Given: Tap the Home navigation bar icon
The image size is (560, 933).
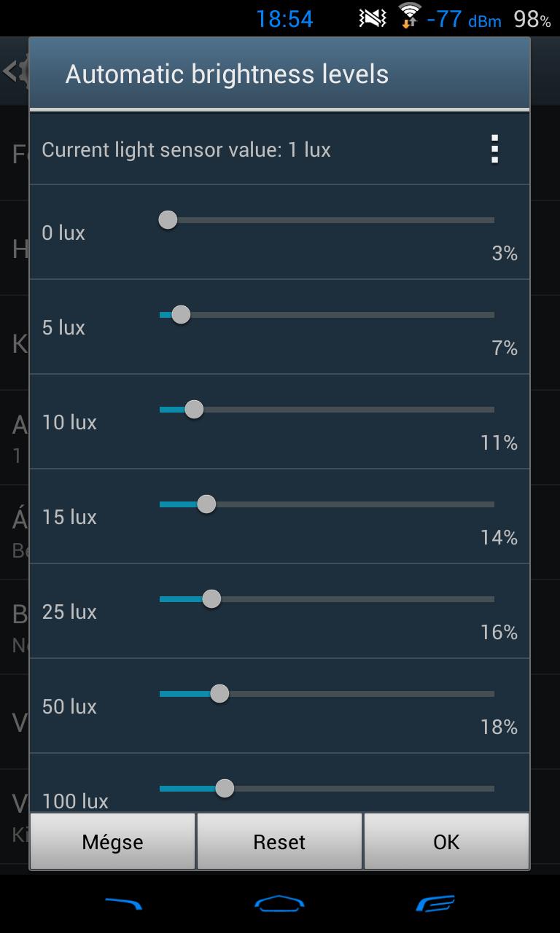Looking at the screenshot, I should click(279, 904).
